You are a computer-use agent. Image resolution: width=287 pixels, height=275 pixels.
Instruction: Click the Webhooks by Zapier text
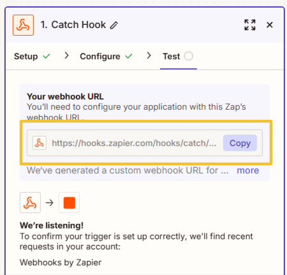[61, 262]
